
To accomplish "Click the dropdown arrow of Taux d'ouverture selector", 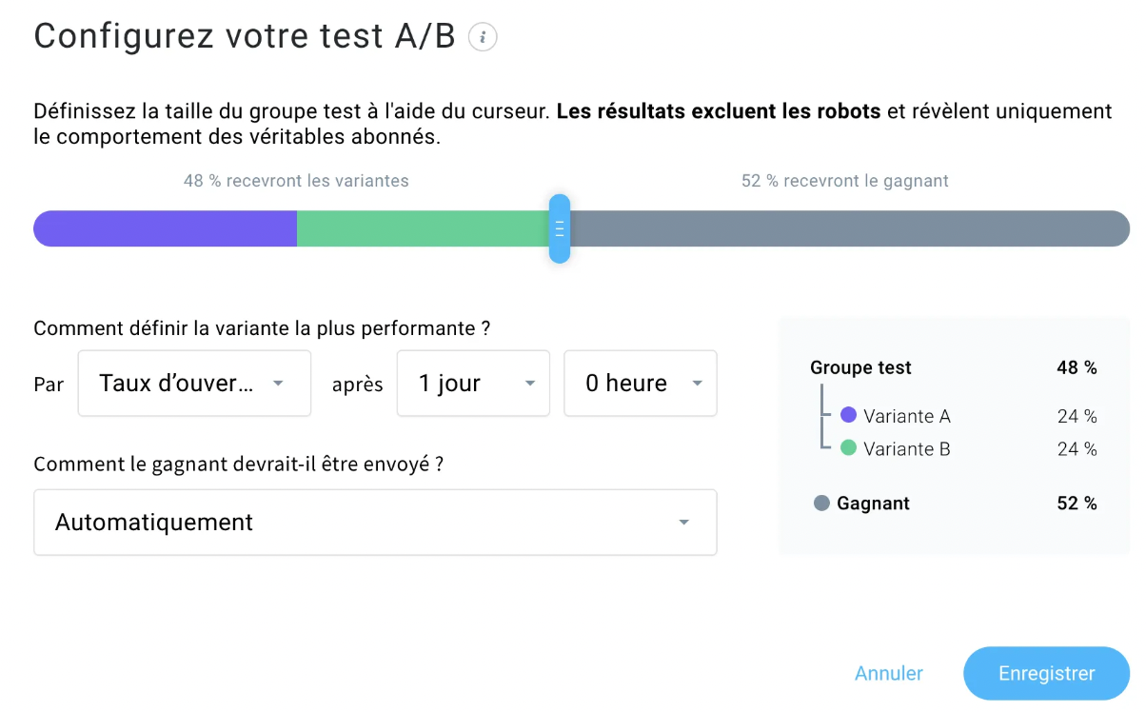I will 277,383.
